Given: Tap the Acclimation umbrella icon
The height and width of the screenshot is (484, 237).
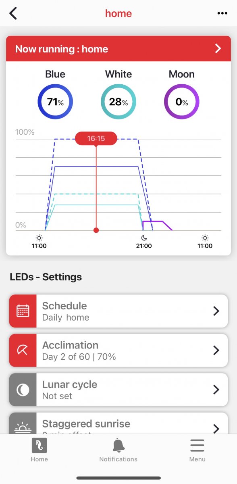Looking at the screenshot, I should coord(23,350).
